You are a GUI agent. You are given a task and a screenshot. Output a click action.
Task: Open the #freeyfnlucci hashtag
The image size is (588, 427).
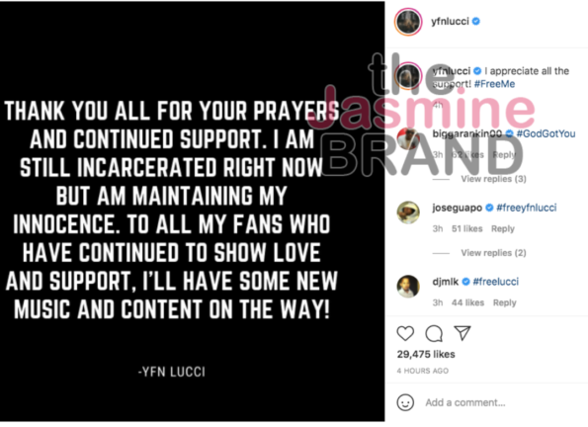[x=526, y=208]
